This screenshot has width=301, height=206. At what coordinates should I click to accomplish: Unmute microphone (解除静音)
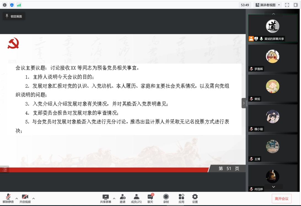coord(8,199)
